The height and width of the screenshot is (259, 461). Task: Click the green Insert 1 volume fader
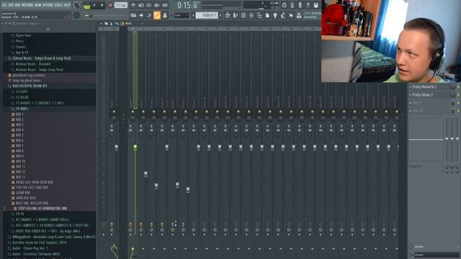(x=135, y=147)
